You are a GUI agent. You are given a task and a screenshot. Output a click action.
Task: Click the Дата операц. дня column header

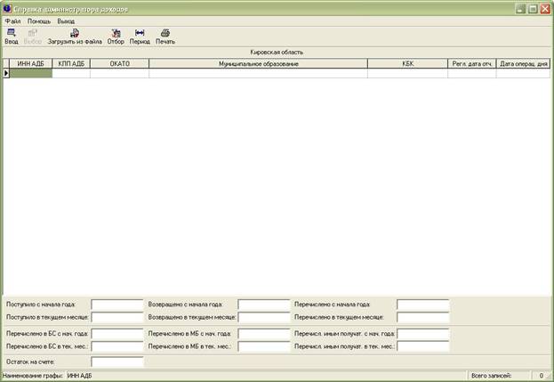coord(524,64)
